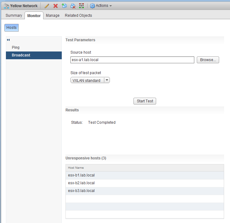Sort by Host Name column header
This screenshot has height=223, width=230.
coord(76,168)
